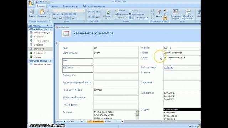Open the font color picker
228x128 pixels.
click(55, 18)
